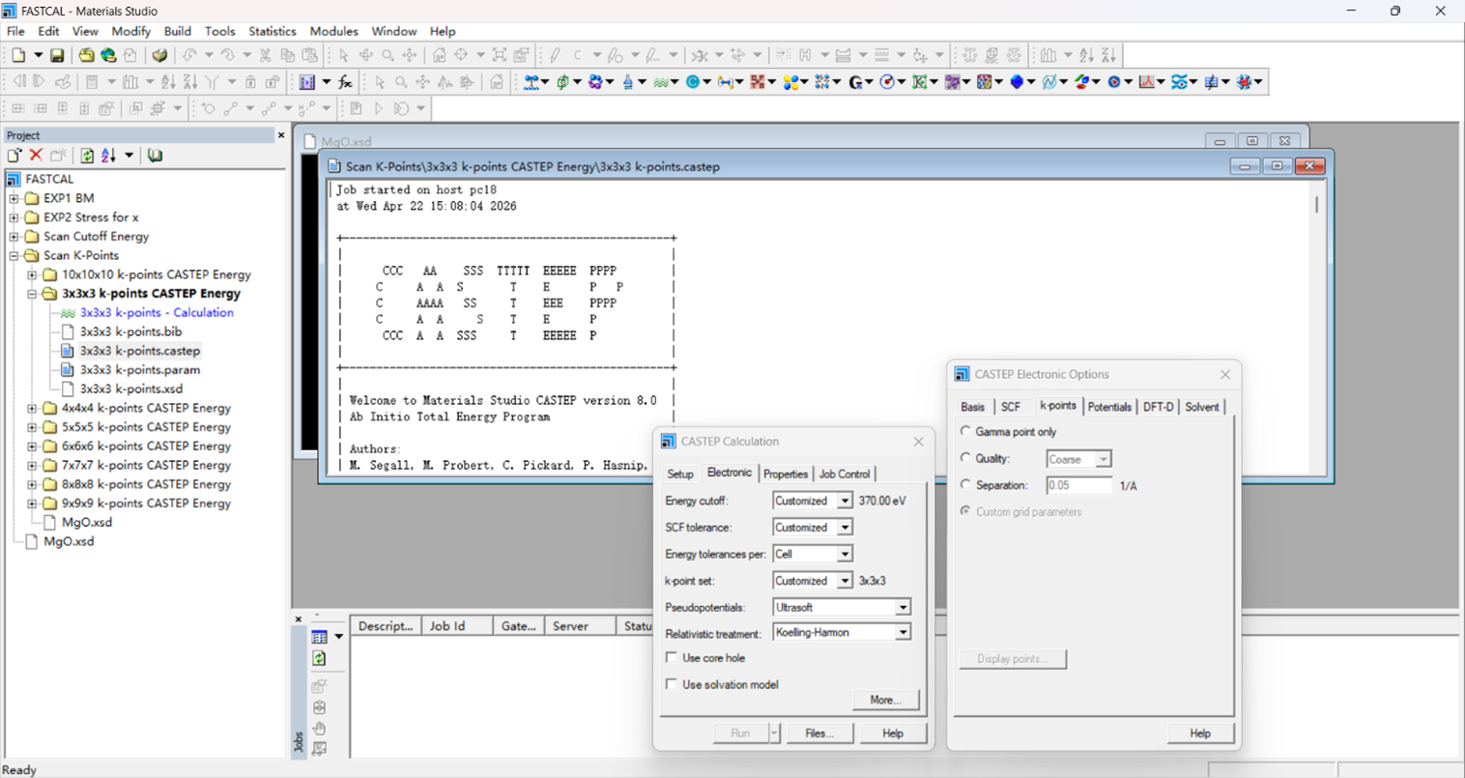Select 3x3x3 k-points.param file in tree
The image size is (1465, 778).
tap(140, 370)
